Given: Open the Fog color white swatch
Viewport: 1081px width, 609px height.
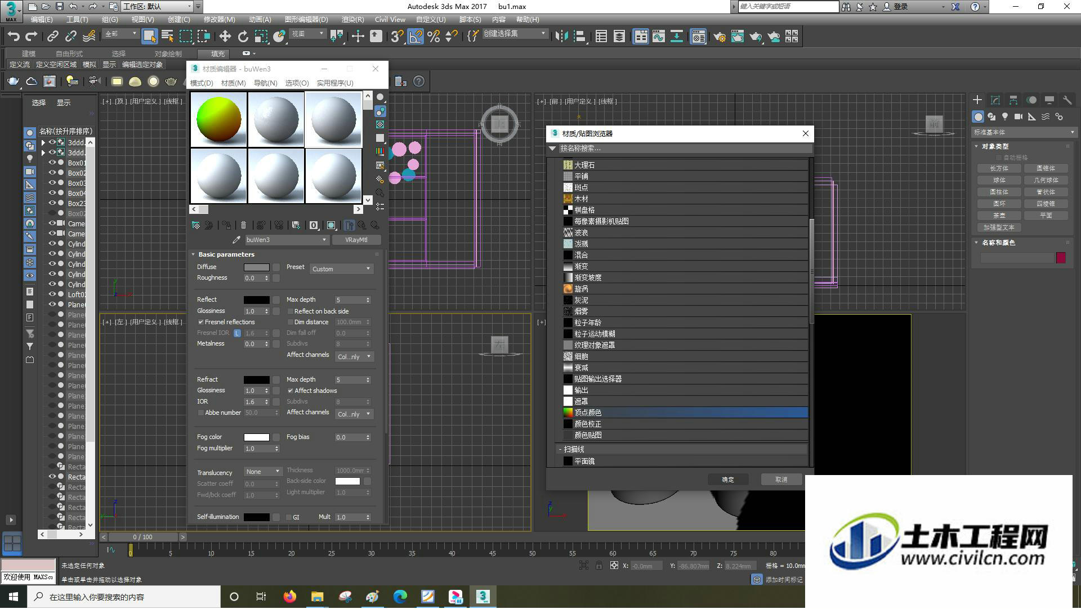Looking at the screenshot, I should tap(256, 437).
